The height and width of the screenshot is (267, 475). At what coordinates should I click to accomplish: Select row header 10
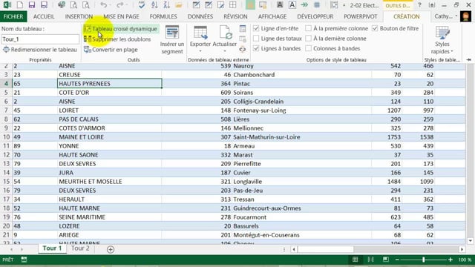6,137
